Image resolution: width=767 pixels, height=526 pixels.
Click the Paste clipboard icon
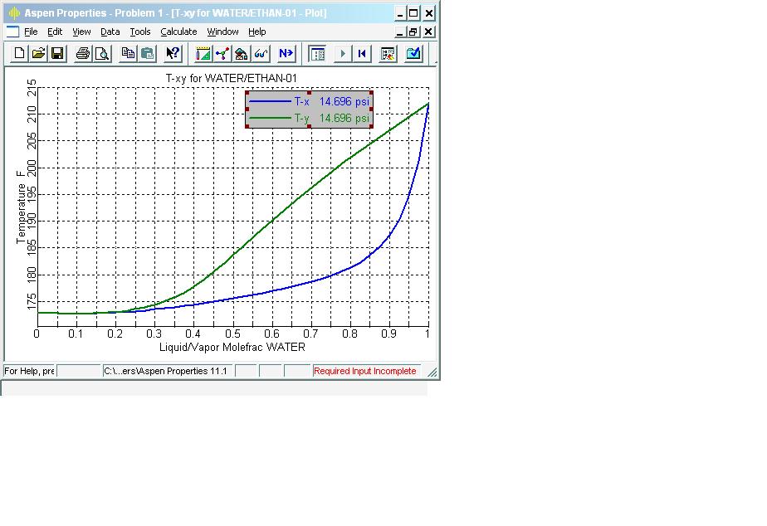(x=147, y=53)
